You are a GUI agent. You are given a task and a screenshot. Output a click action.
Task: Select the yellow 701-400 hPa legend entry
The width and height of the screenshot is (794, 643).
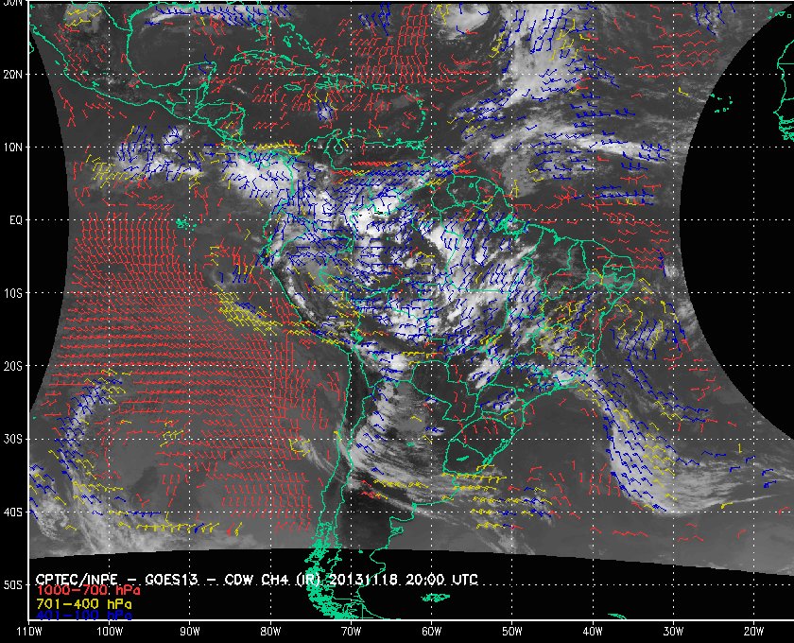click(84, 604)
